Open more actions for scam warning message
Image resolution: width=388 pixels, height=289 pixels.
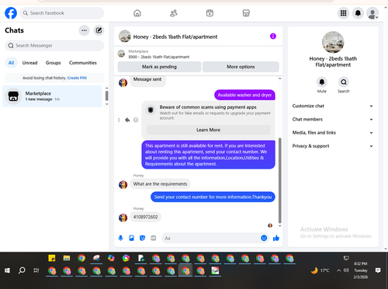(119, 120)
